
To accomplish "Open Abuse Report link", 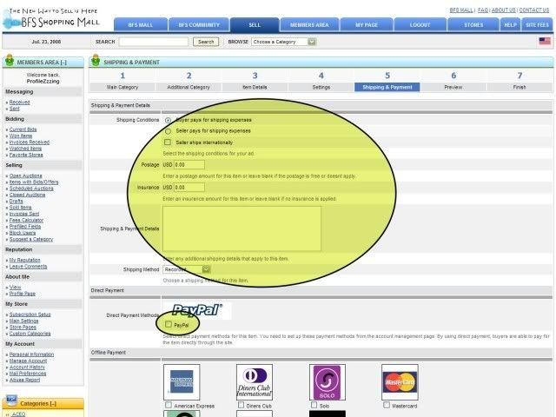I will [25, 380].
